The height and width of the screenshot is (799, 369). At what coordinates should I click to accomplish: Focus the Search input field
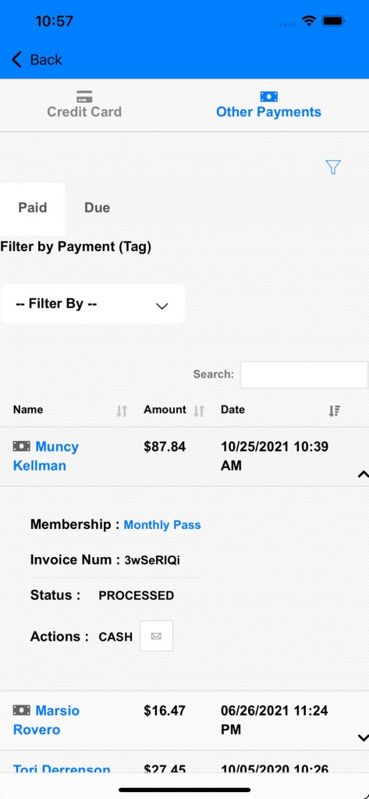click(x=304, y=375)
